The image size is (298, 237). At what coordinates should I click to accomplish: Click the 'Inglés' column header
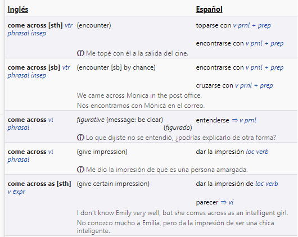(18, 9)
